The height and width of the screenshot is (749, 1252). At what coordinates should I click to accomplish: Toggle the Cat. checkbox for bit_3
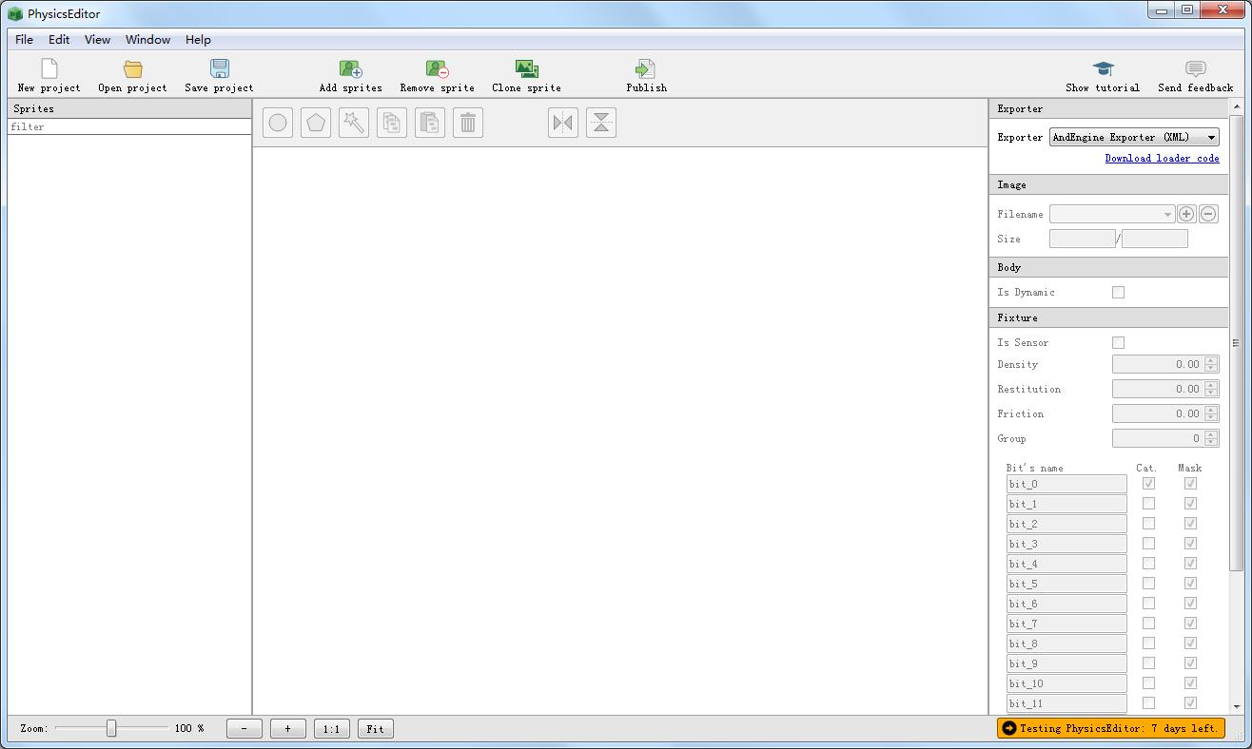tap(1148, 544)
